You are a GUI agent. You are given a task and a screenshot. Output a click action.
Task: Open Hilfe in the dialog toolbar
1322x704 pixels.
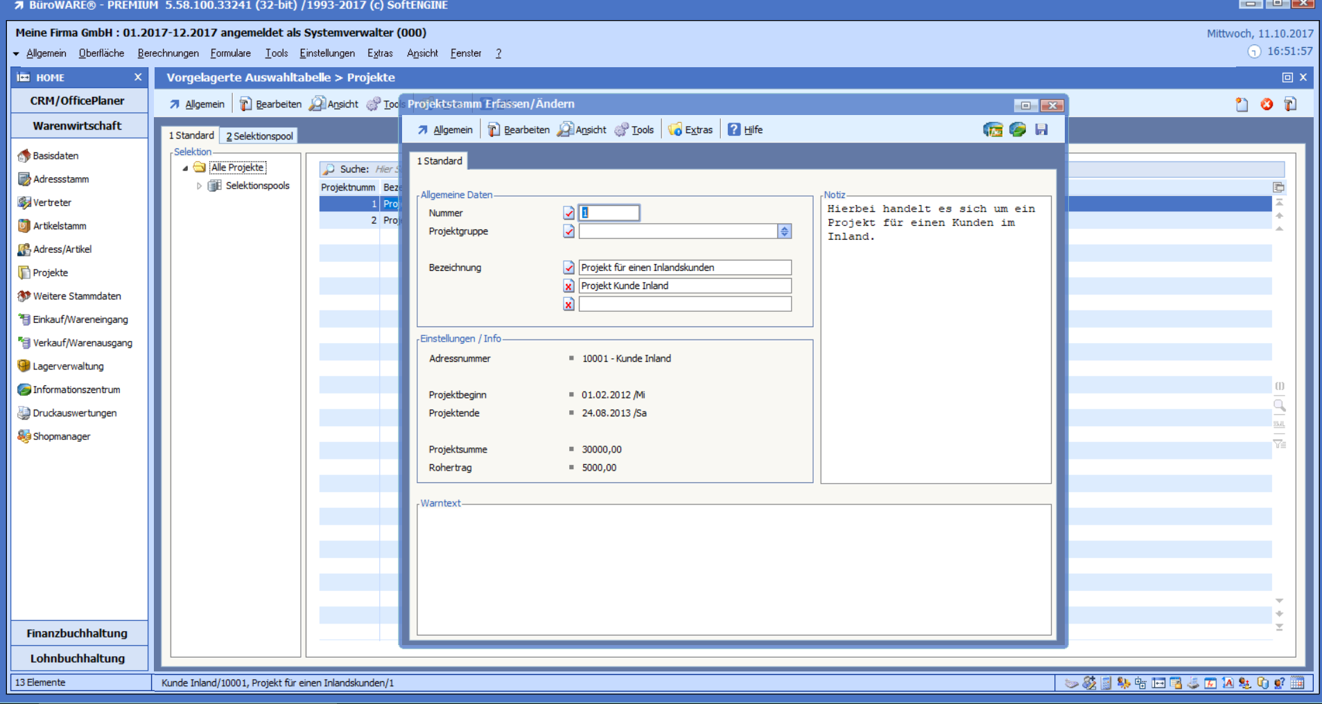(745, 130)
